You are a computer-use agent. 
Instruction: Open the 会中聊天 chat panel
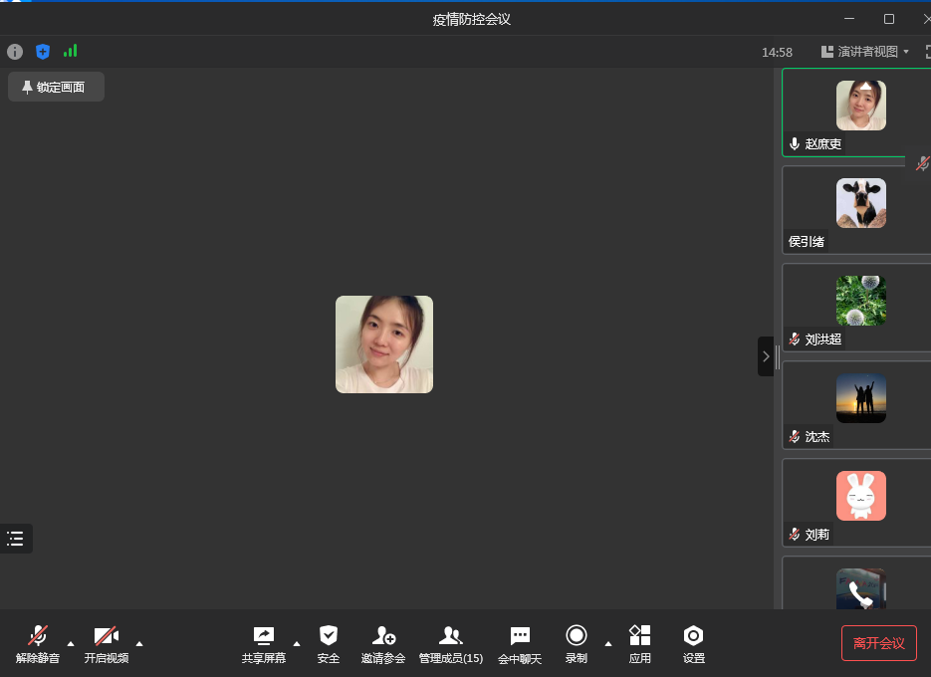click(520, 644)
